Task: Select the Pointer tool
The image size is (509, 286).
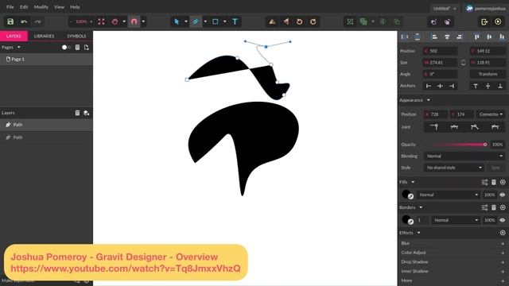Action: coord(177,21)
